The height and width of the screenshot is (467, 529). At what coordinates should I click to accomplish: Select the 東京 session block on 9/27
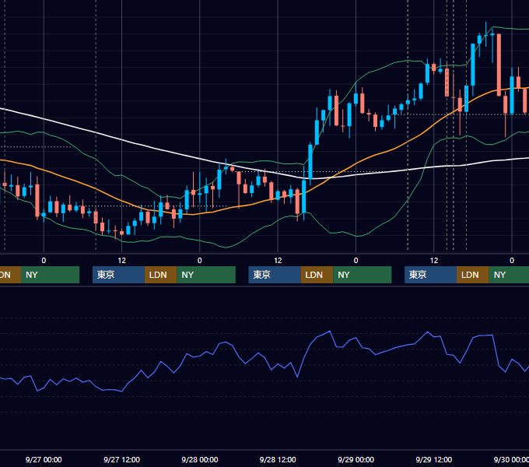[x=118, y=275]
